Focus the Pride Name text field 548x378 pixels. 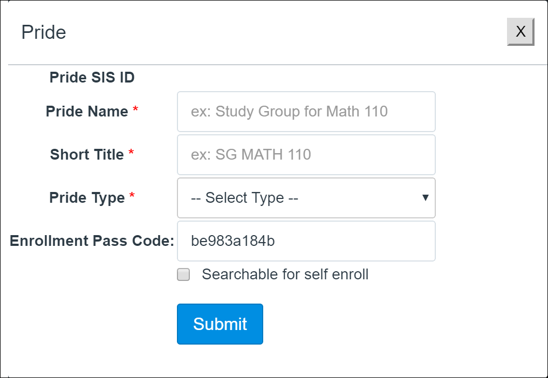click(x=306, y=112)
